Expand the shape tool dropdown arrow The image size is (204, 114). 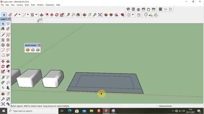click(x=36, y=15)
